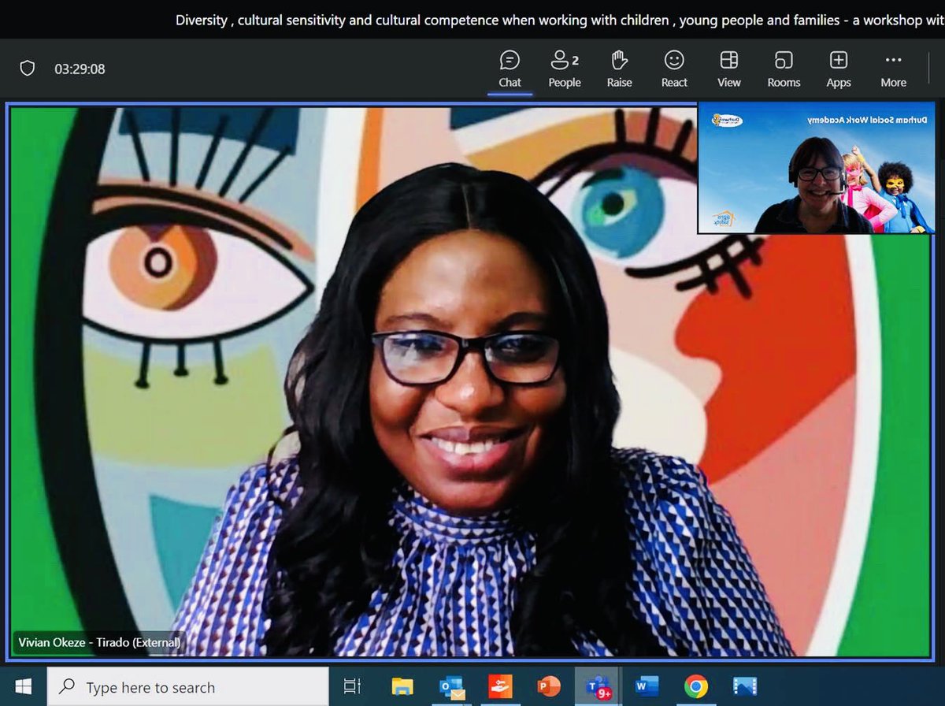Click the workshop meeting title text
The height and width of the screenshot is (706, 945).
click(x=560, y=20)
